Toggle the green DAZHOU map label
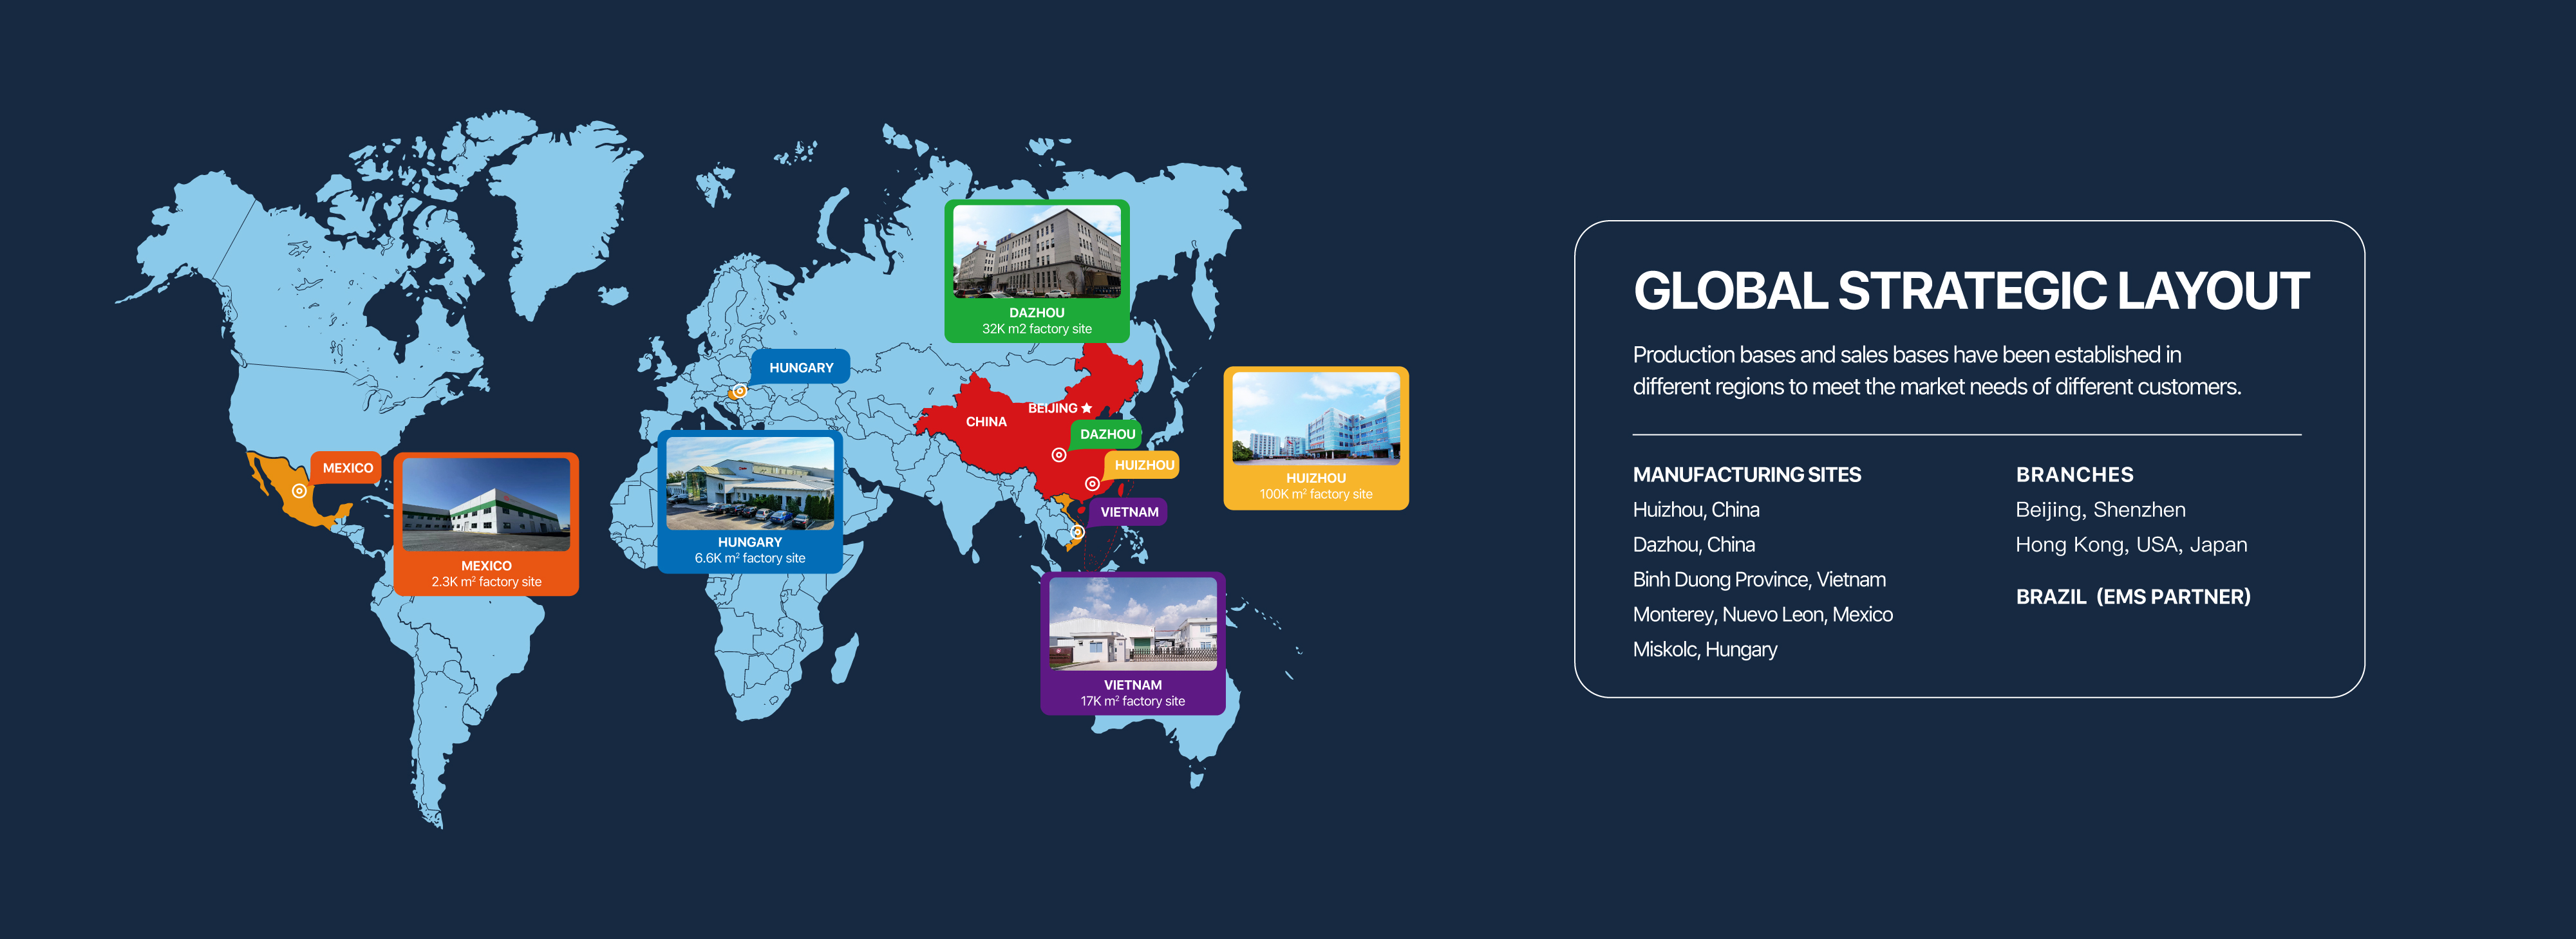This screenshot has width=2576, height=939. tap(1107, 433)
